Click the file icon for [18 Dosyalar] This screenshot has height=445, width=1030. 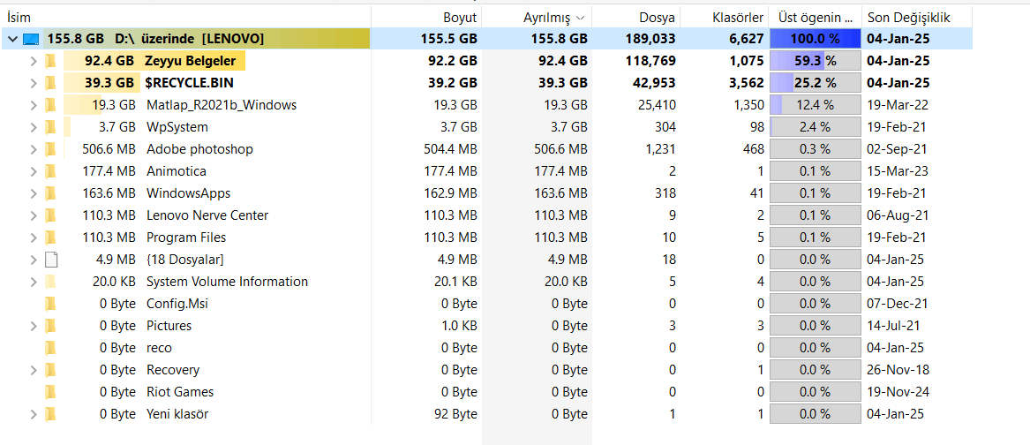(x=51, y=260)
